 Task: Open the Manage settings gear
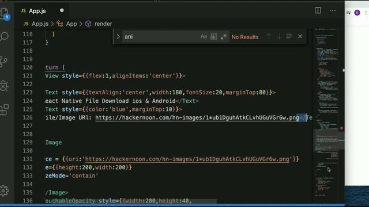click(4, 190)
